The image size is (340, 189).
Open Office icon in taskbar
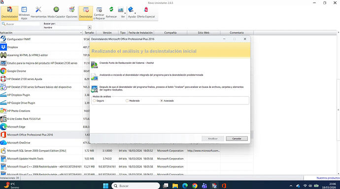click(224, 186)
